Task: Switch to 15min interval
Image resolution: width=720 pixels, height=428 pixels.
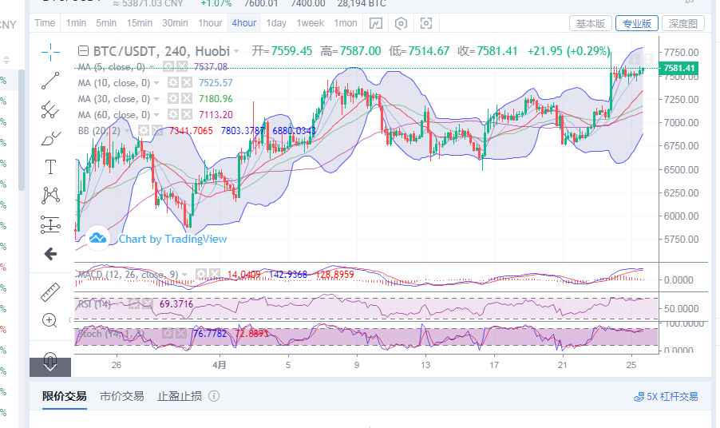Action: (140, 23)
